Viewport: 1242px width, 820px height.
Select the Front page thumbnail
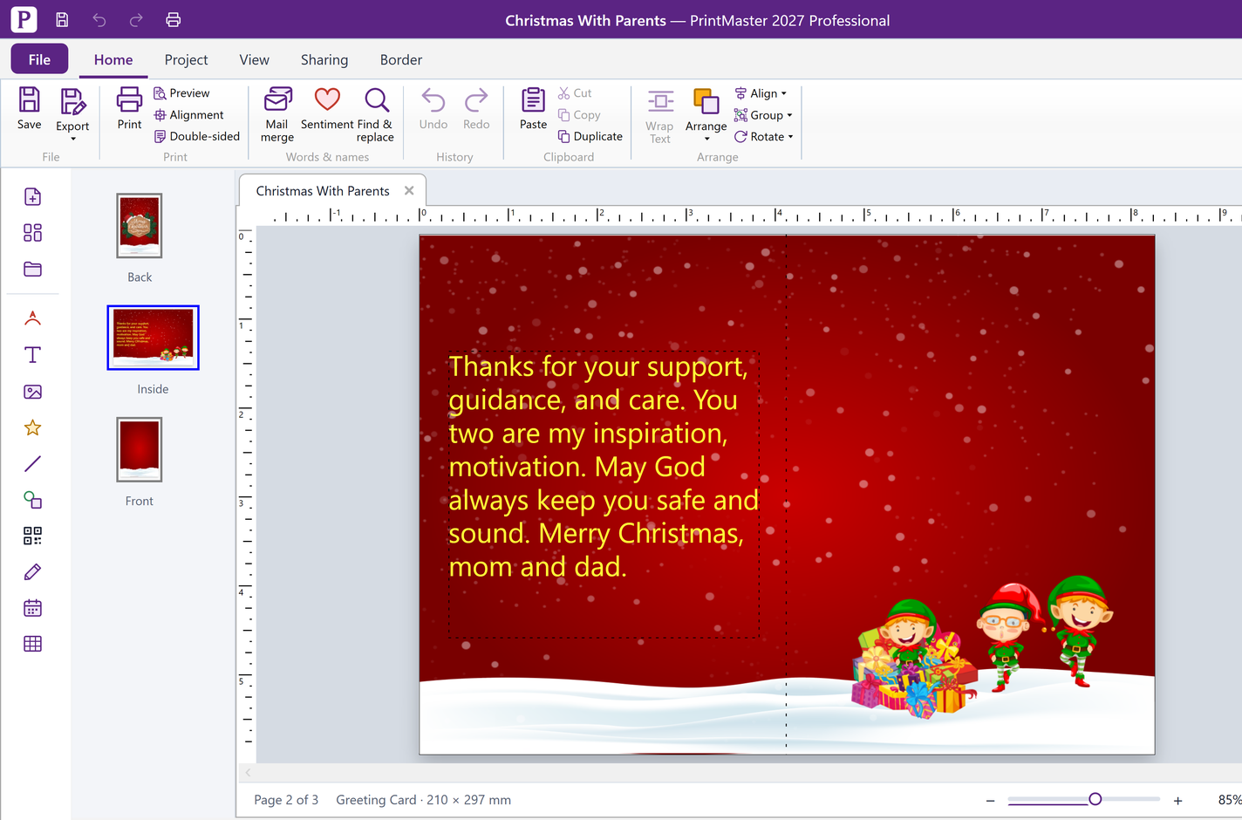140,449
